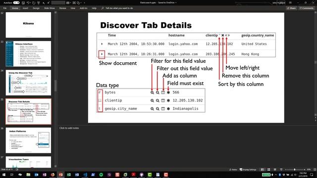Open the Design ribbon tab
Viewport: 317px width, 178px height.
(36, 8)
